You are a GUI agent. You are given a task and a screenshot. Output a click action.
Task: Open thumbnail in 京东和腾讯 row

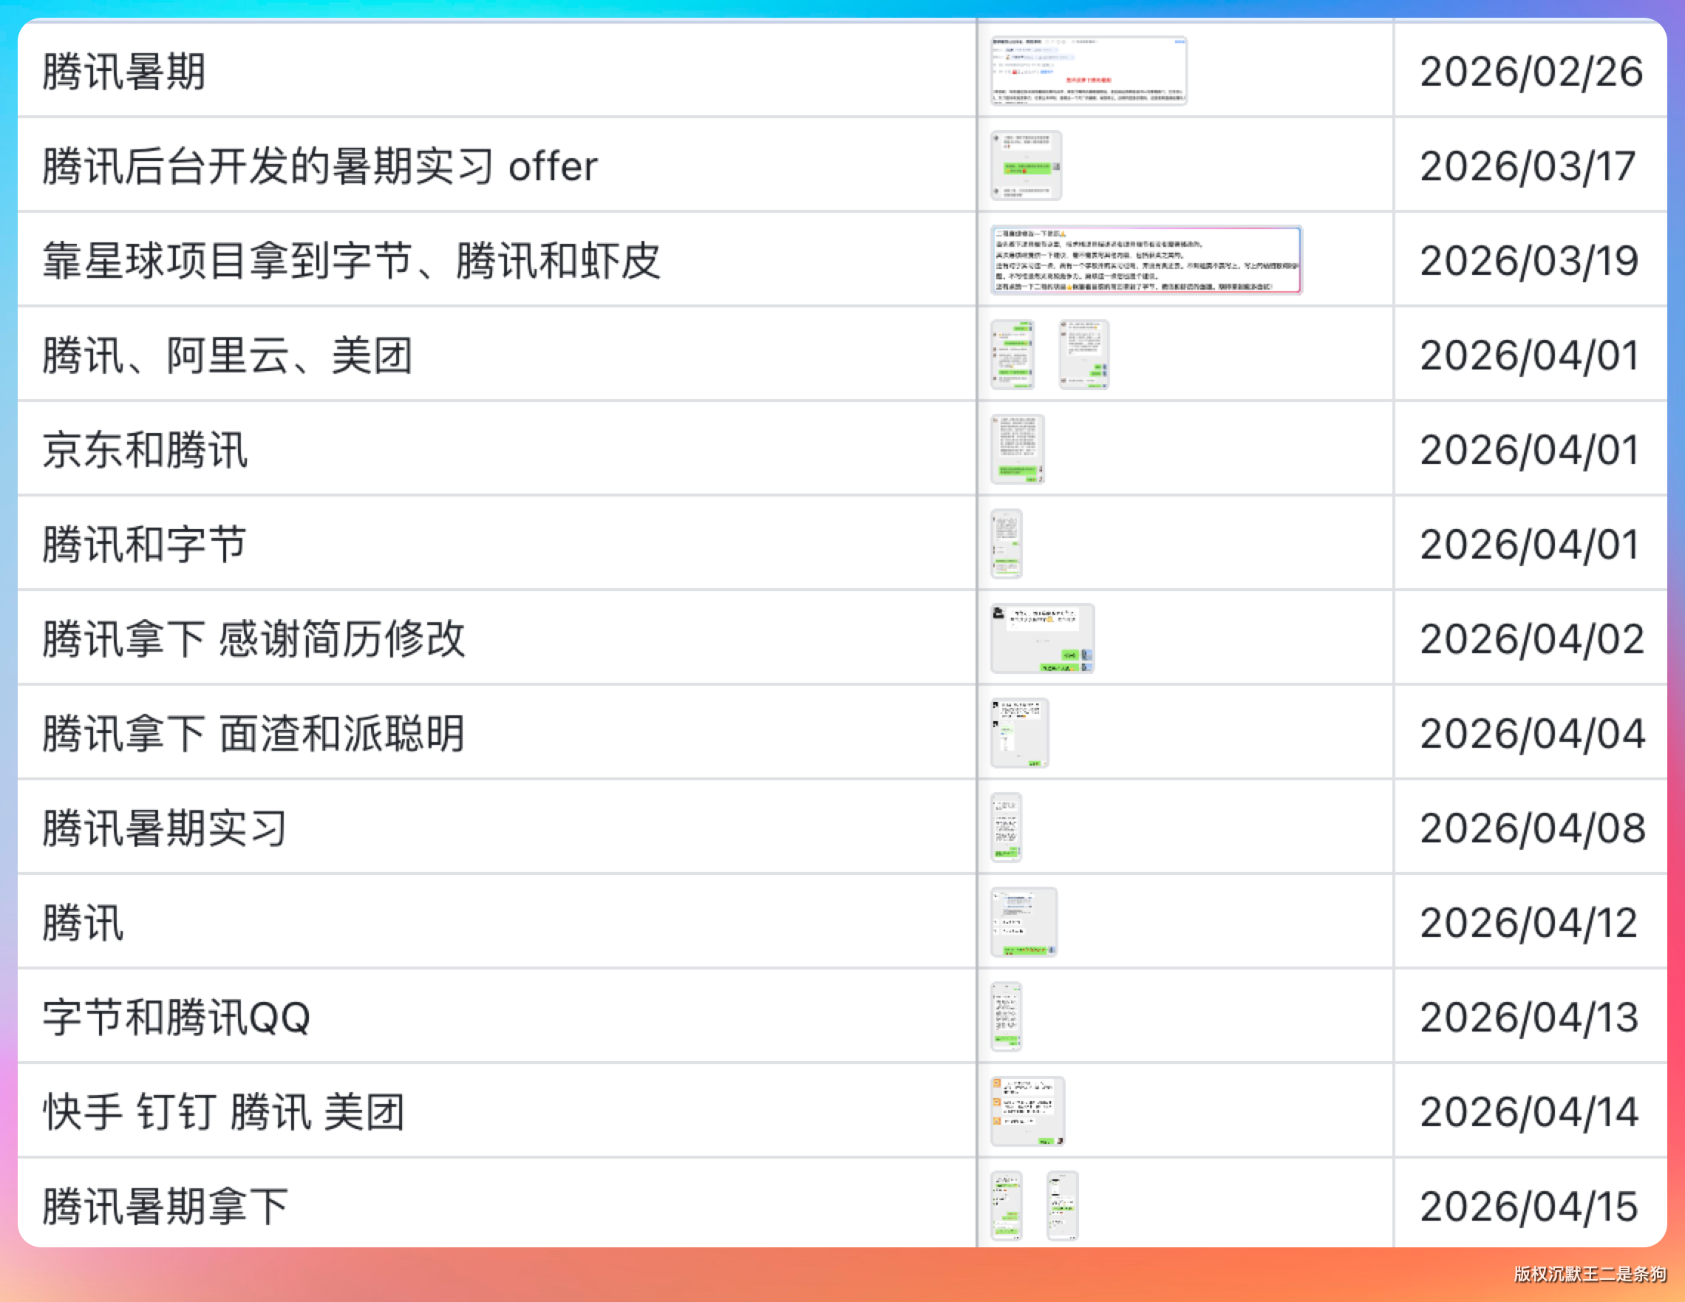(1017, 449)
